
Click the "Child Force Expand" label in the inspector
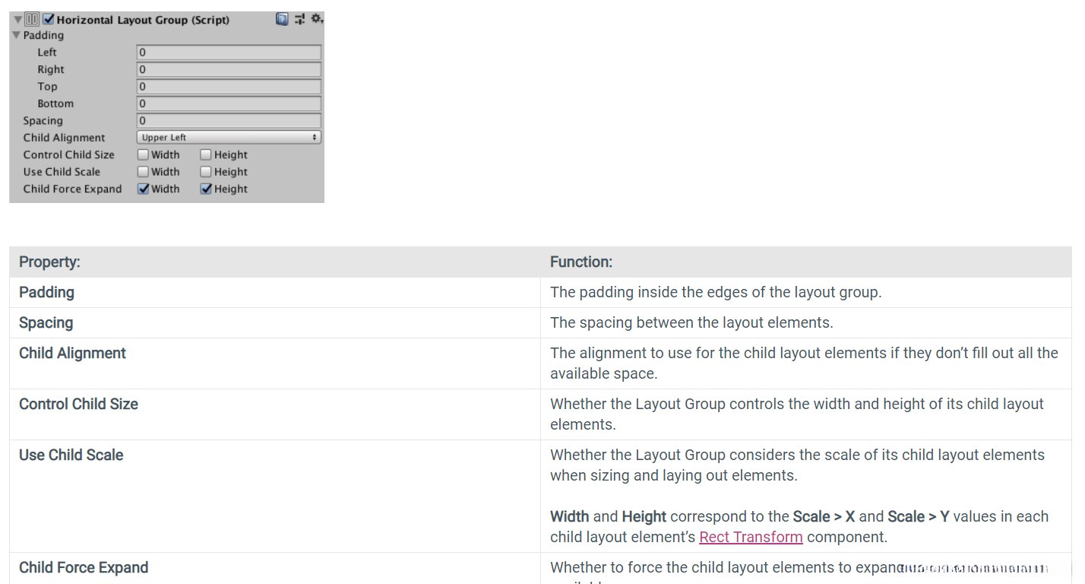click(72, 189)
